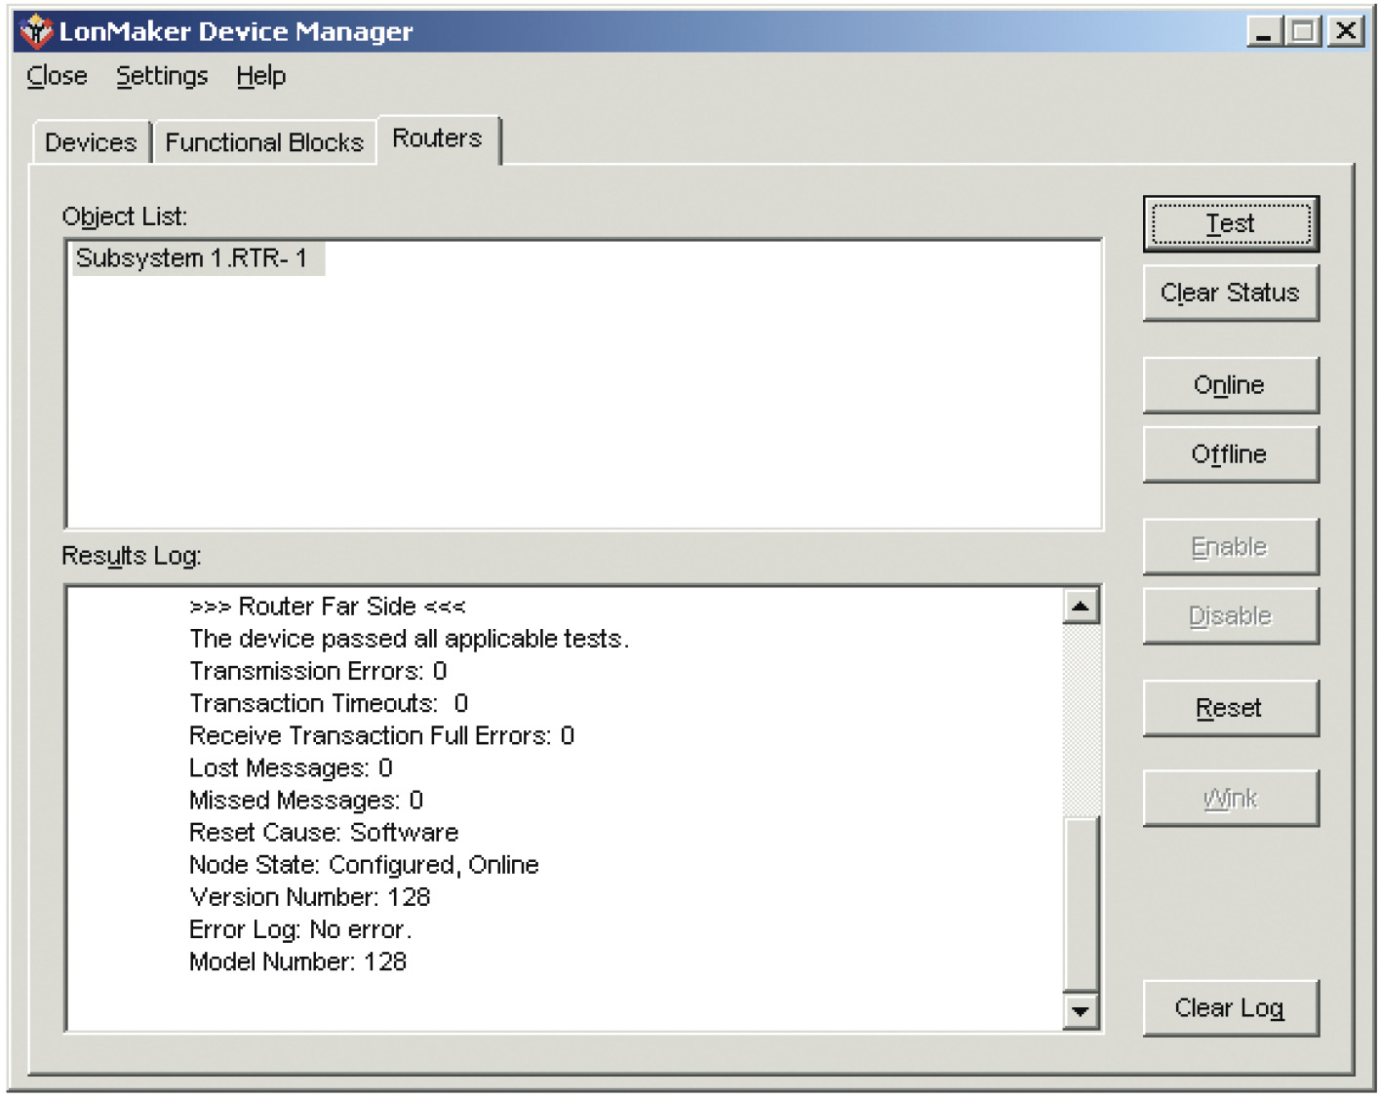Click 'The device passed all applicable tests.' line

410,639
